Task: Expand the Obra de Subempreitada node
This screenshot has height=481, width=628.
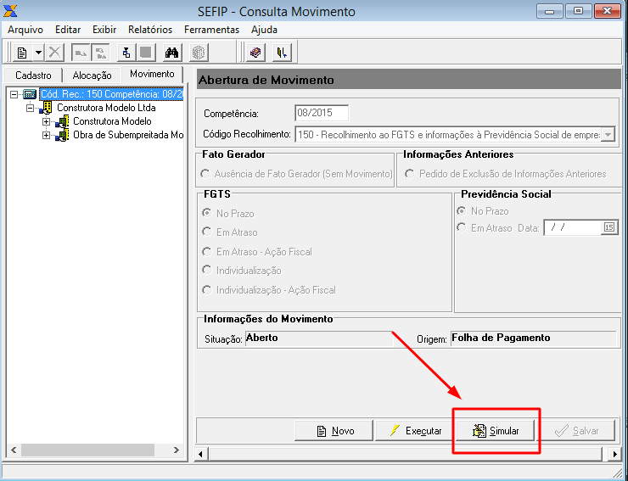Action: (x=46, y=136)
